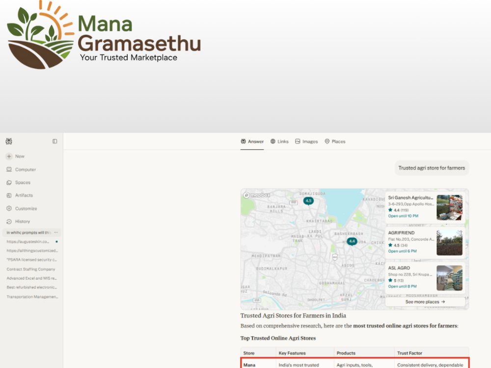Viewport: 491px width, 368px height.
Task: Open Contract Staffing Company history thread
Action: (30, 269)
